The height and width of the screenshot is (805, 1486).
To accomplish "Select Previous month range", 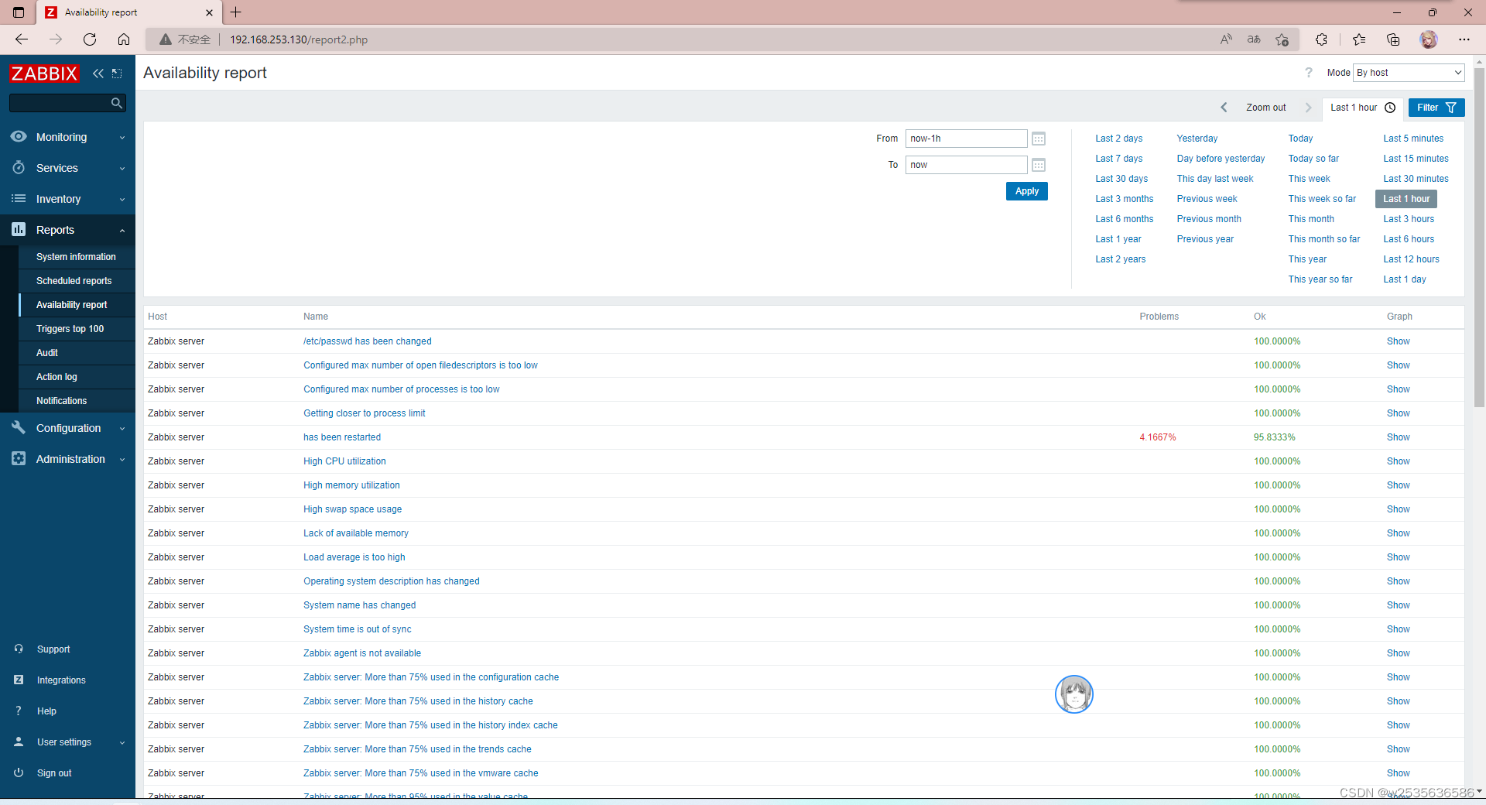I will pyautogui.click(x=1209, y=219).
